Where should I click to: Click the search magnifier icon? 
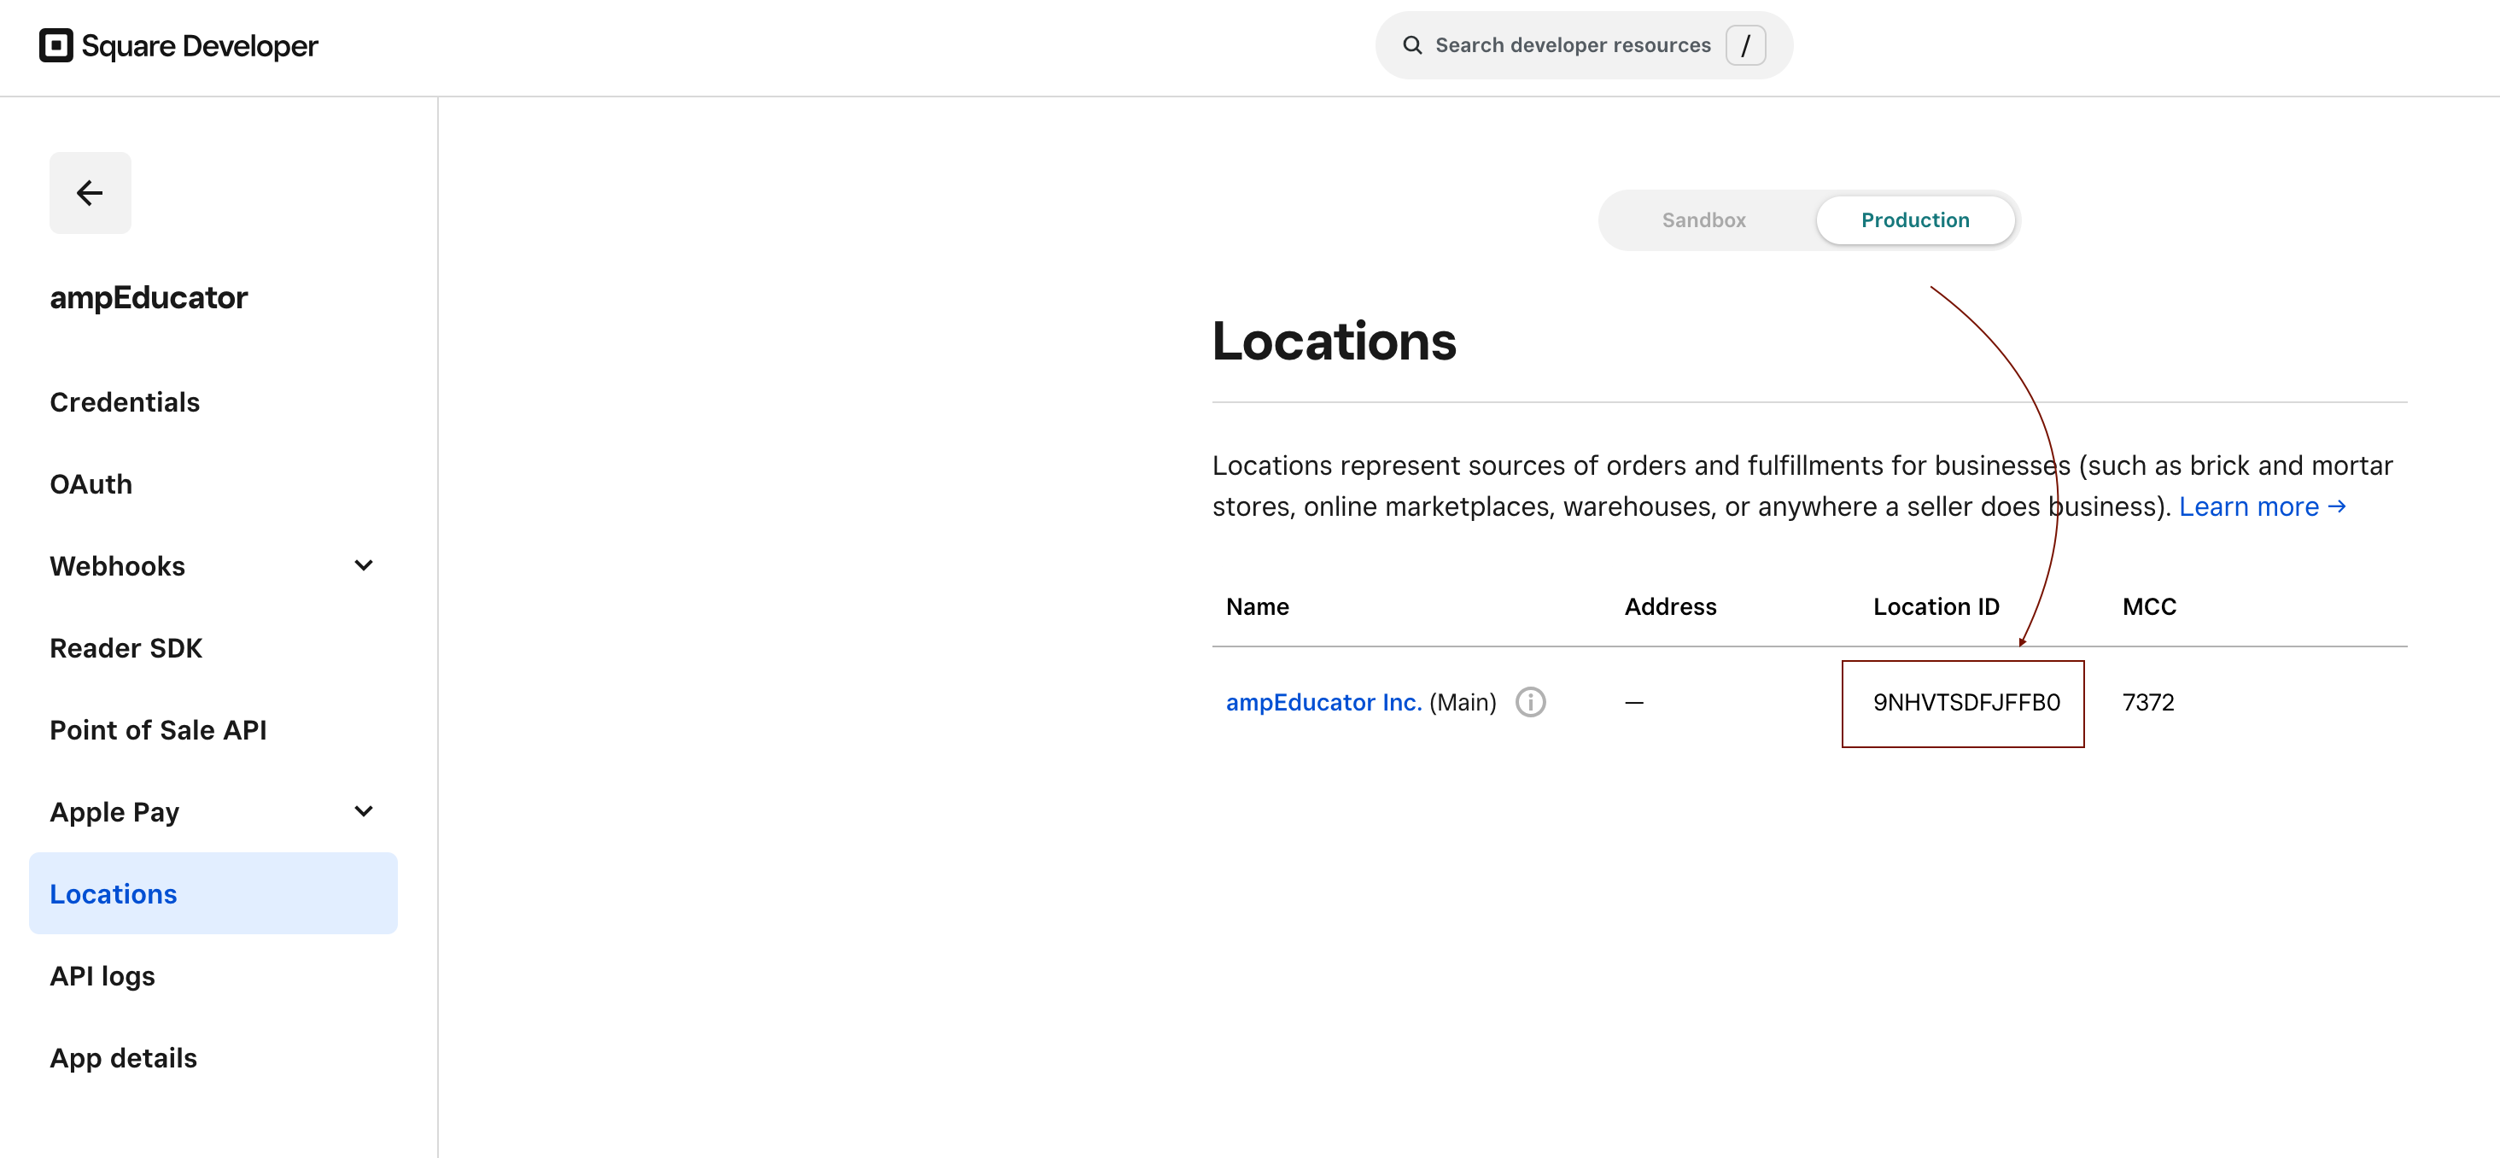pos(1412,45)
